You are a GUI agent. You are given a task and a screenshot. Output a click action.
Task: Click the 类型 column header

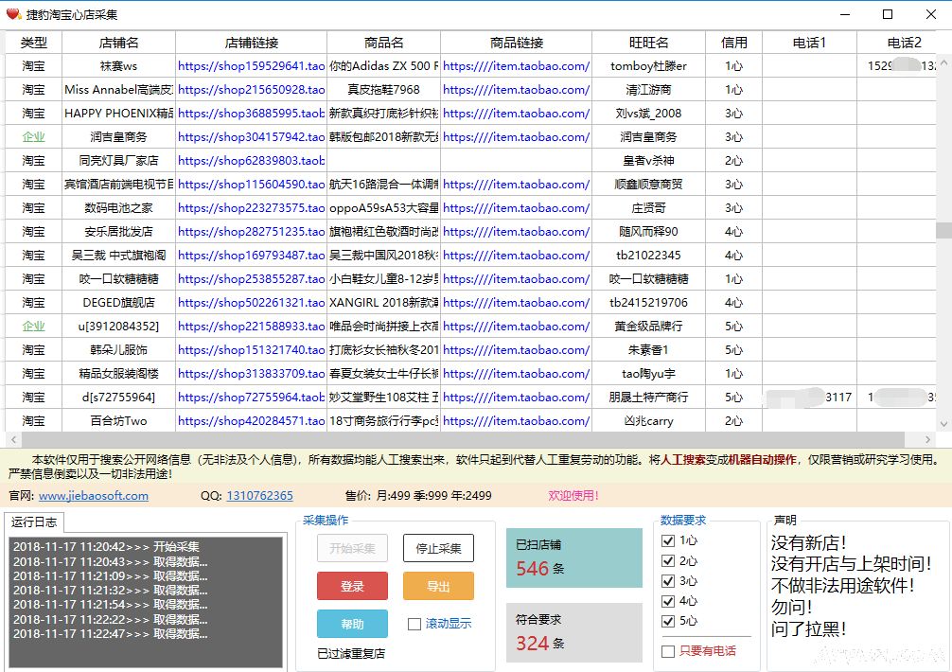(x=33, y=42)
